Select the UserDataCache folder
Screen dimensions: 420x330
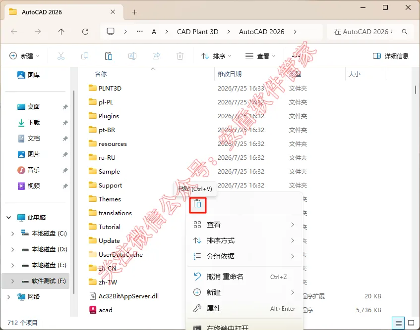[x=116, y=254]
